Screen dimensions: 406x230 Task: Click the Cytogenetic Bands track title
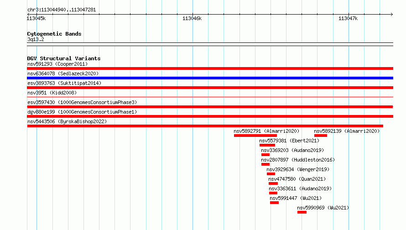pos(54,34)
